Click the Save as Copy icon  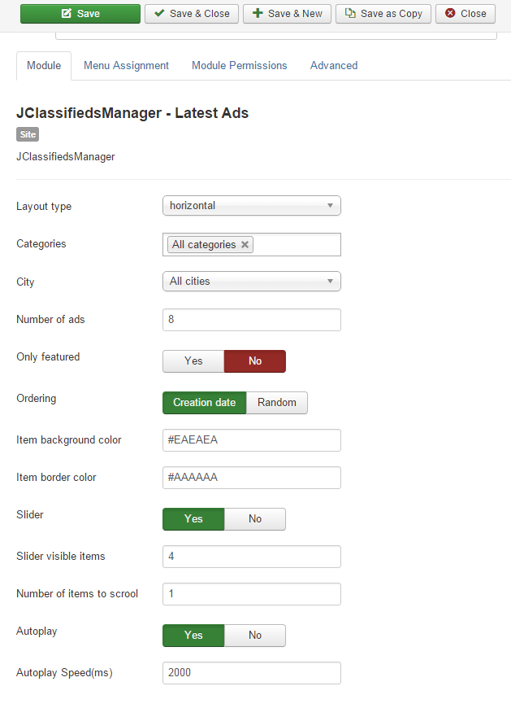click(350, 14)
